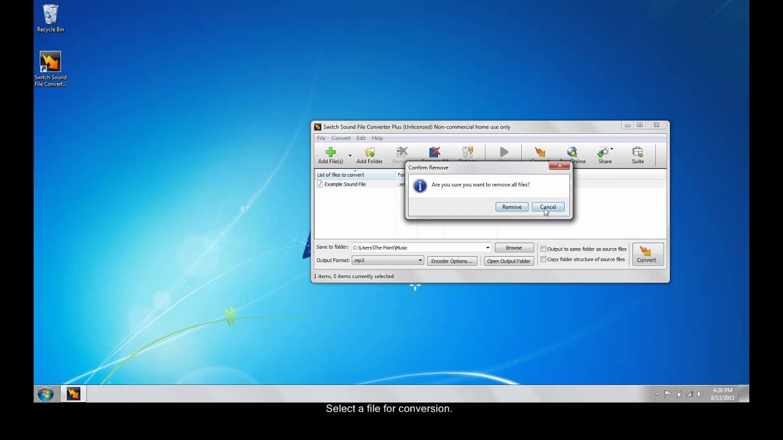Click the 'List of files to convert' column header

[355, 175]
